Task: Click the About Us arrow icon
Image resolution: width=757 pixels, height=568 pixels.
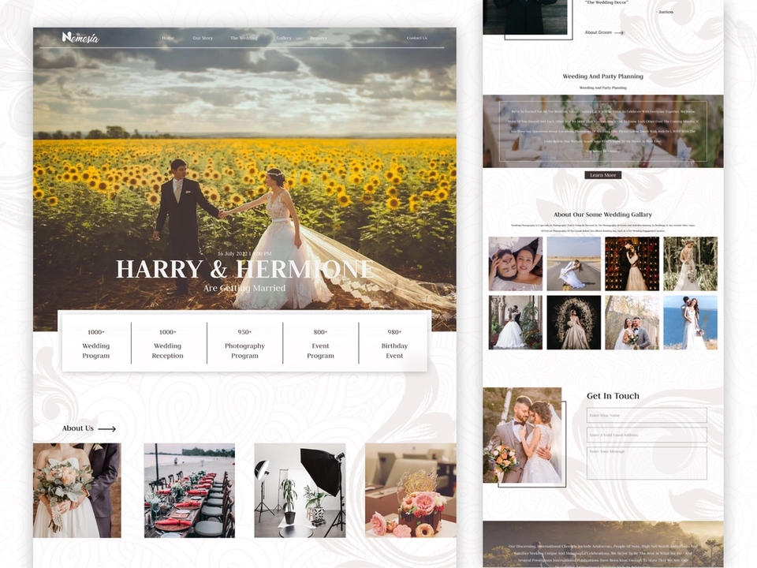Action: 106,429
